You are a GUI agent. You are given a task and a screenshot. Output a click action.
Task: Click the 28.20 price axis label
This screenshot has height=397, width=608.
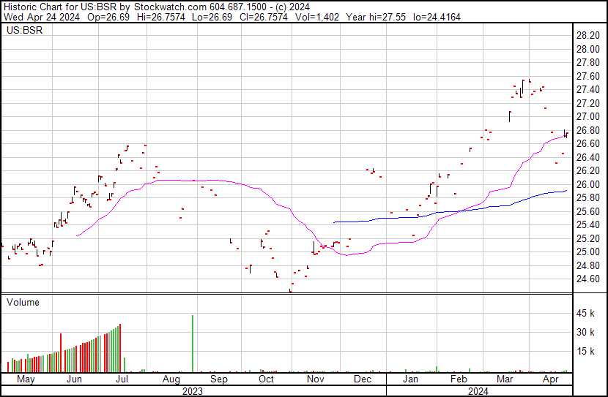tap(589, 35)
